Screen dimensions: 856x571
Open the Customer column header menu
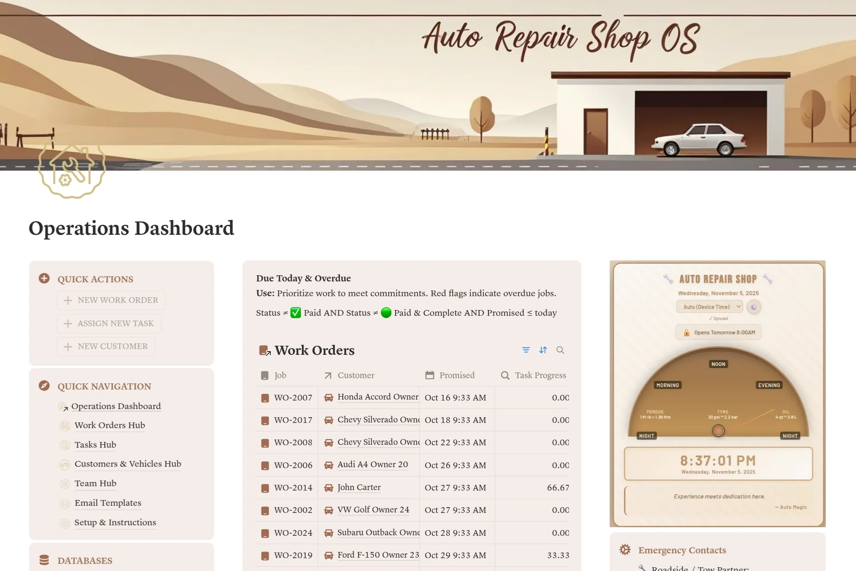(x=356, y=375)
